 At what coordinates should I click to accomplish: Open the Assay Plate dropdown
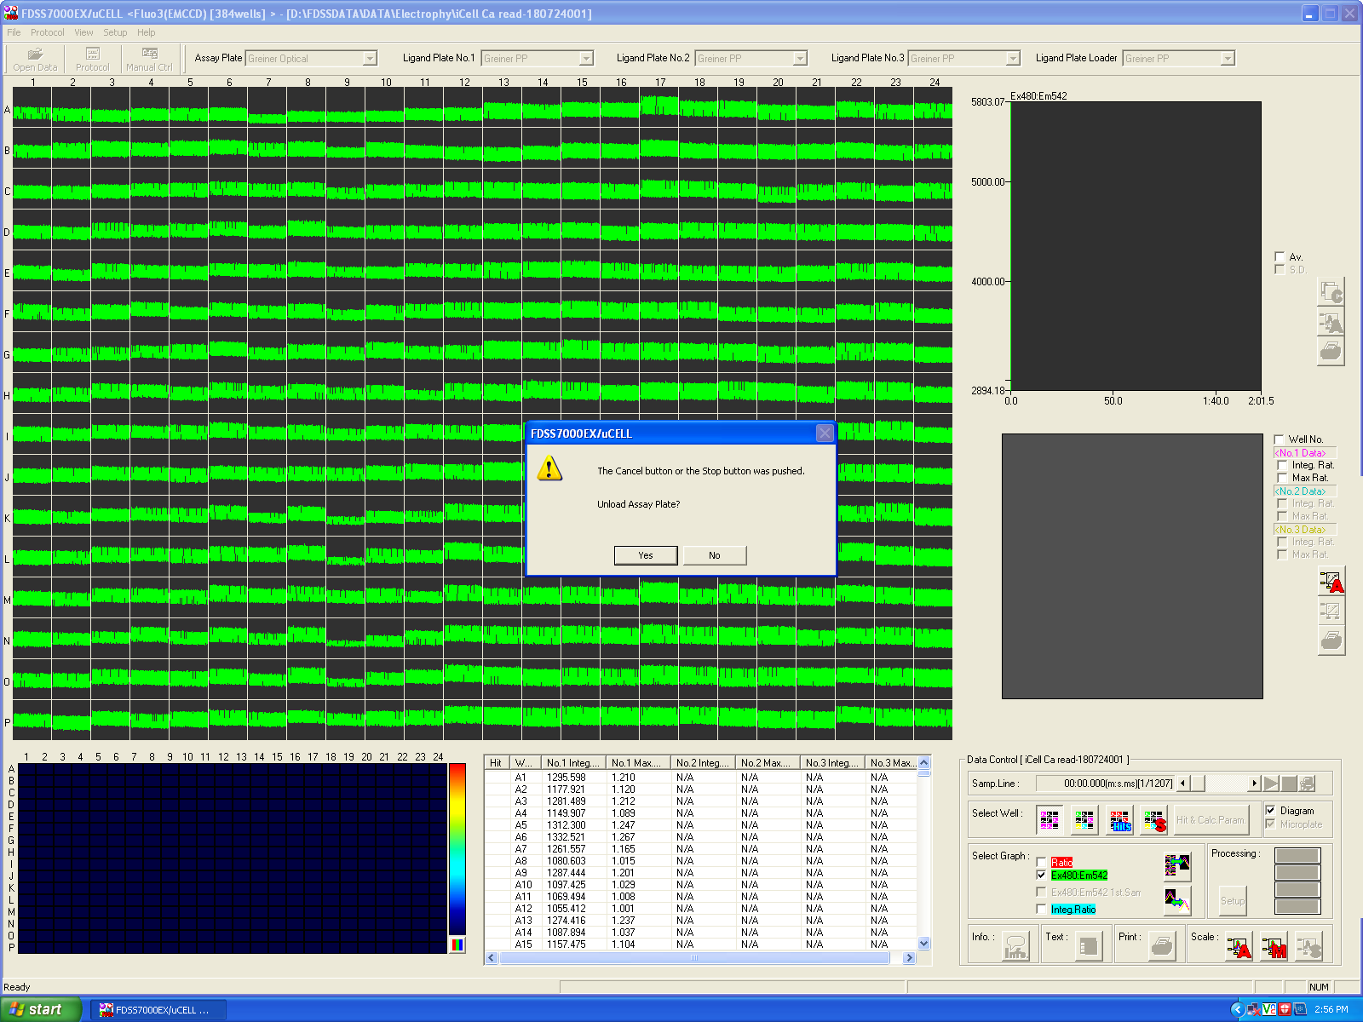coord(370,59)
